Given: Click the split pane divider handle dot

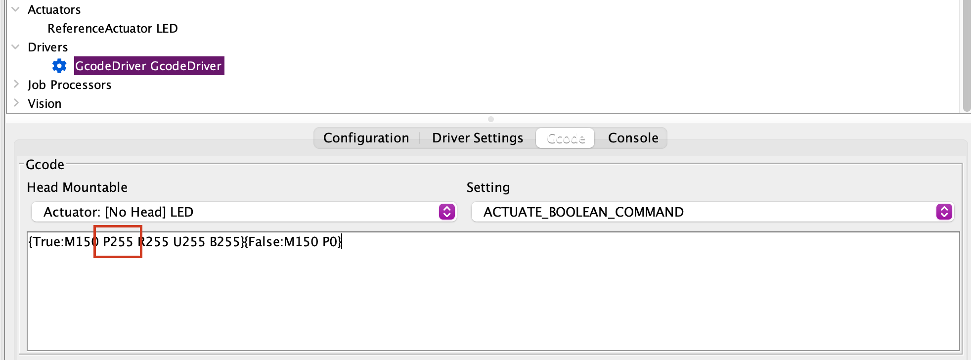Looking at the screenshot, I should [x=490, y=119].
